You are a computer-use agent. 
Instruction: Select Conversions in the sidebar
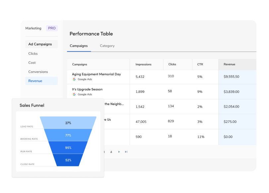[x=38, y=72]
